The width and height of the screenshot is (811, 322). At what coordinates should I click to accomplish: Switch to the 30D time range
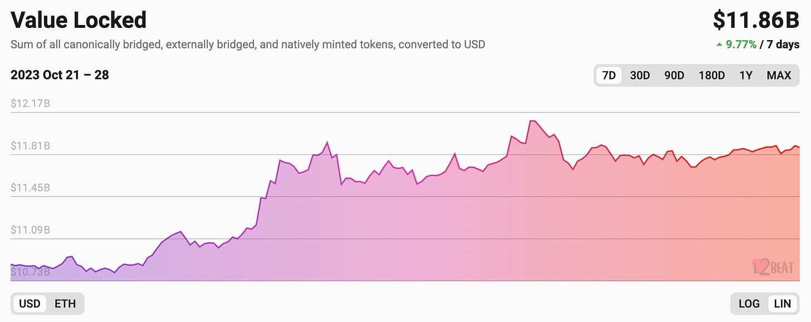pos(639,75)
